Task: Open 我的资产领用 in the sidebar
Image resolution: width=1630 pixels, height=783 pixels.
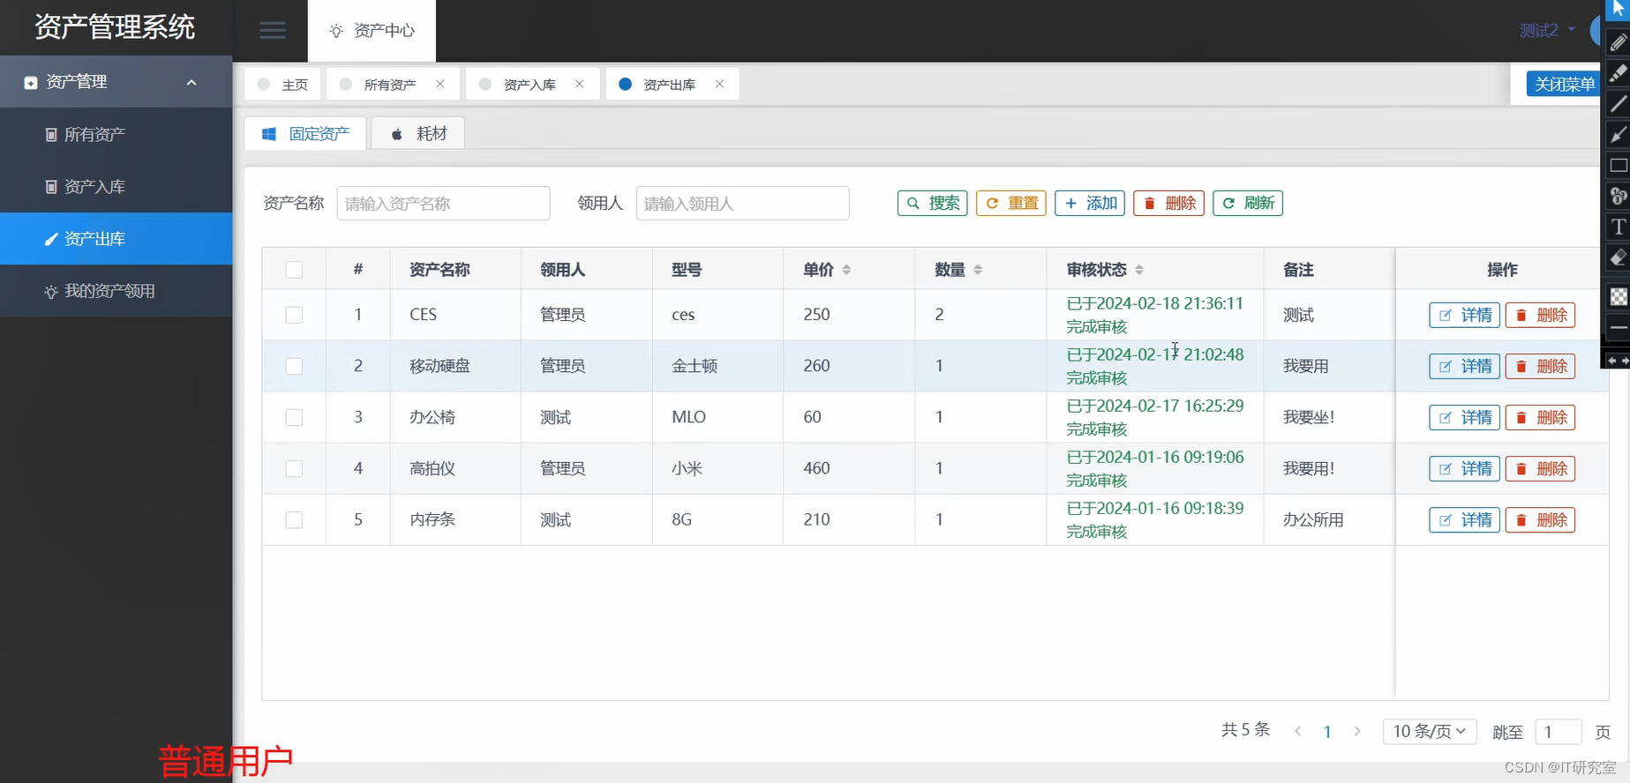Action: tap(116, 291)
